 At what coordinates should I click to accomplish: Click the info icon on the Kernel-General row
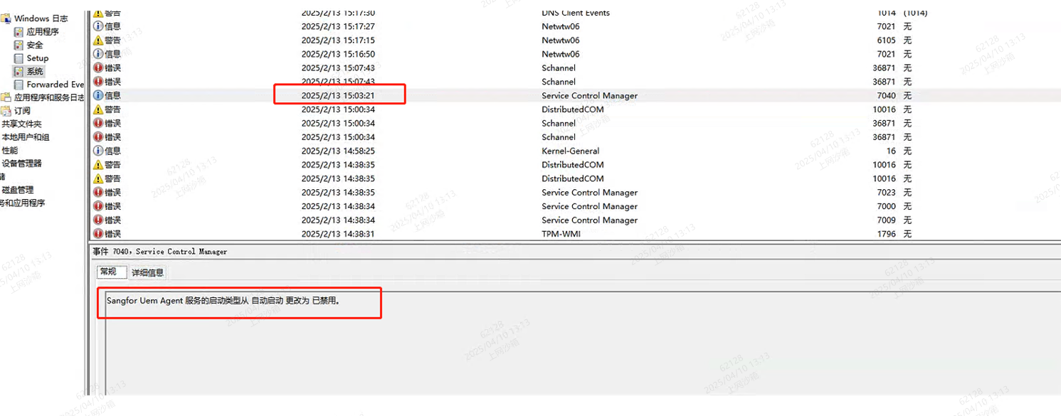click(x=98, y=151)
